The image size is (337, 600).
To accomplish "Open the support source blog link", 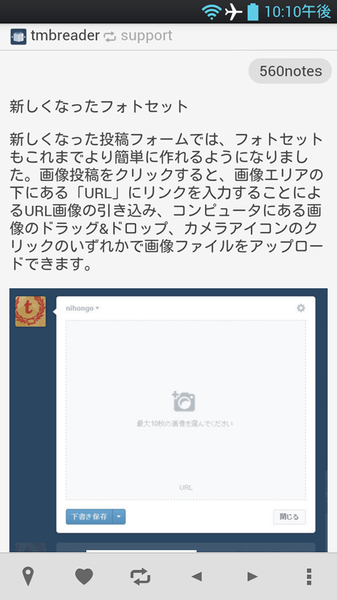I will point(147,36).
